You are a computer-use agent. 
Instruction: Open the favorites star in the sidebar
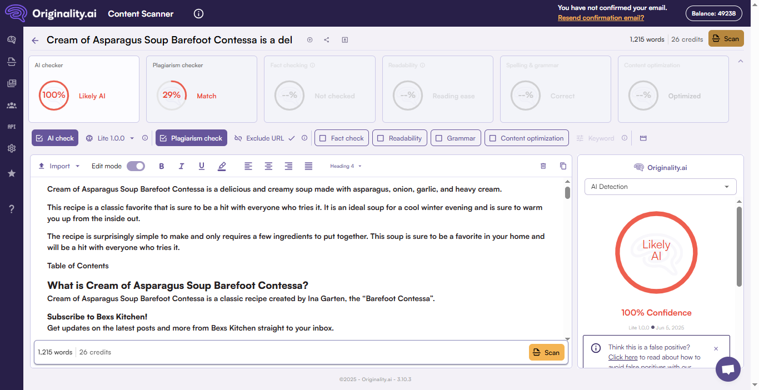point(11,173)
